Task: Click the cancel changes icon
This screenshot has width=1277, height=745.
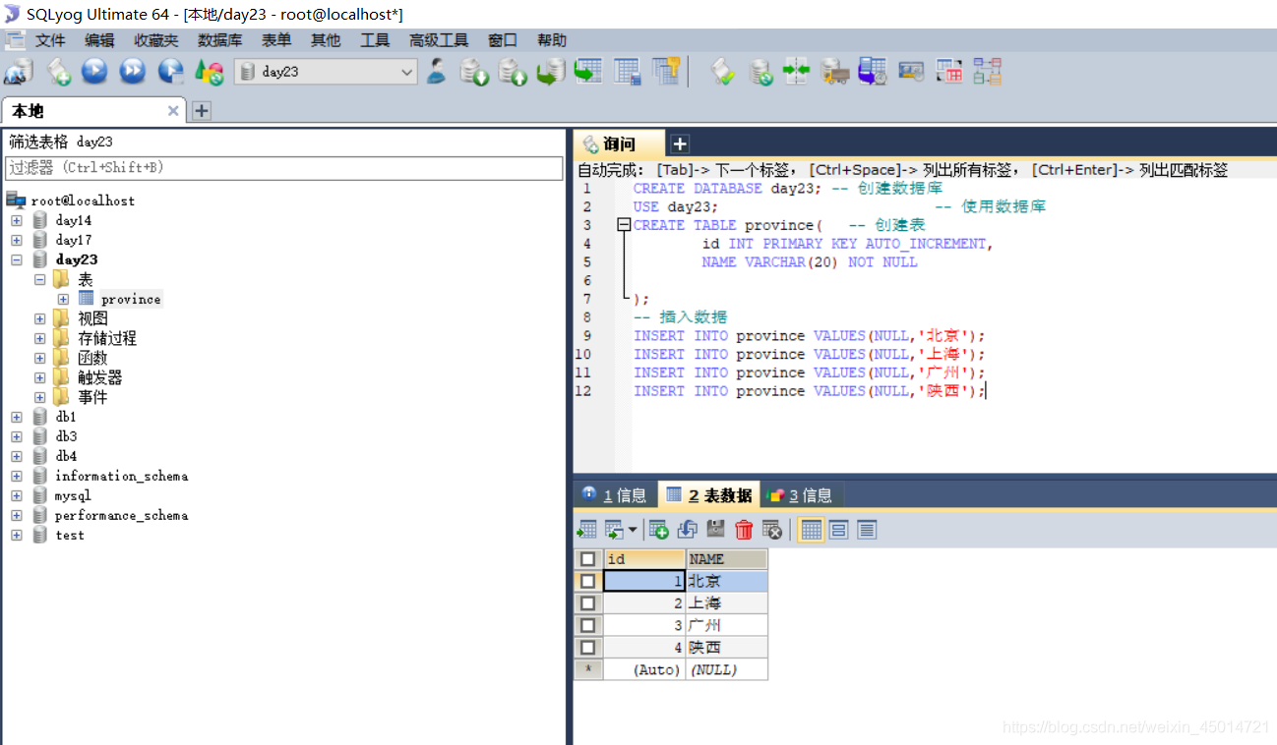Action: (x=772, y=530)
